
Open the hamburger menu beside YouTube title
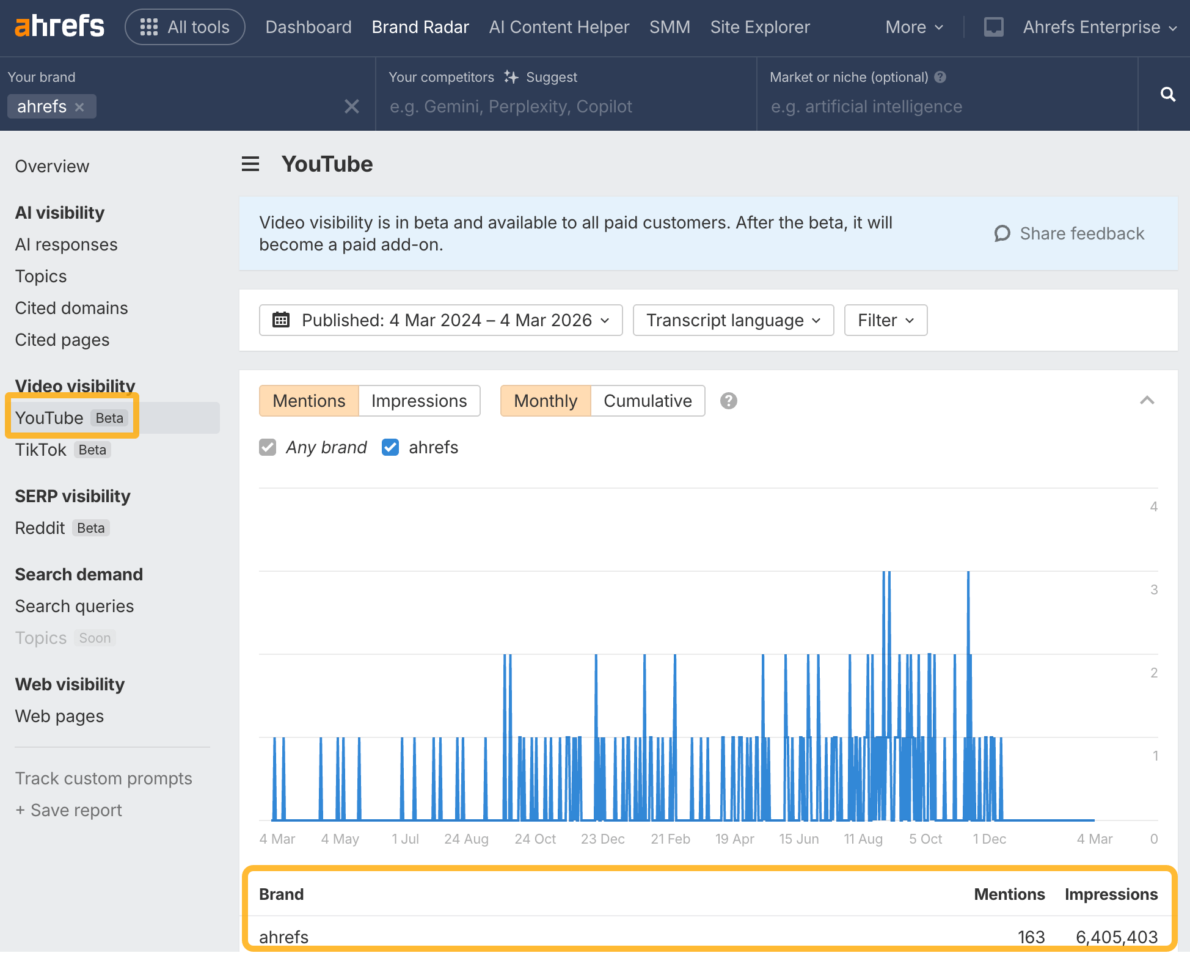[250, 164]
